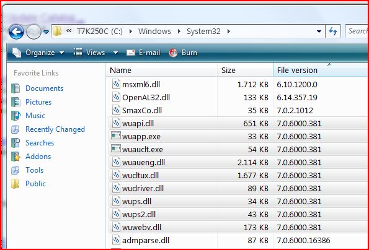The height and width of the screenshot is (250, 369).
Task: Select file wups2.dll
Action: [139, 215]
